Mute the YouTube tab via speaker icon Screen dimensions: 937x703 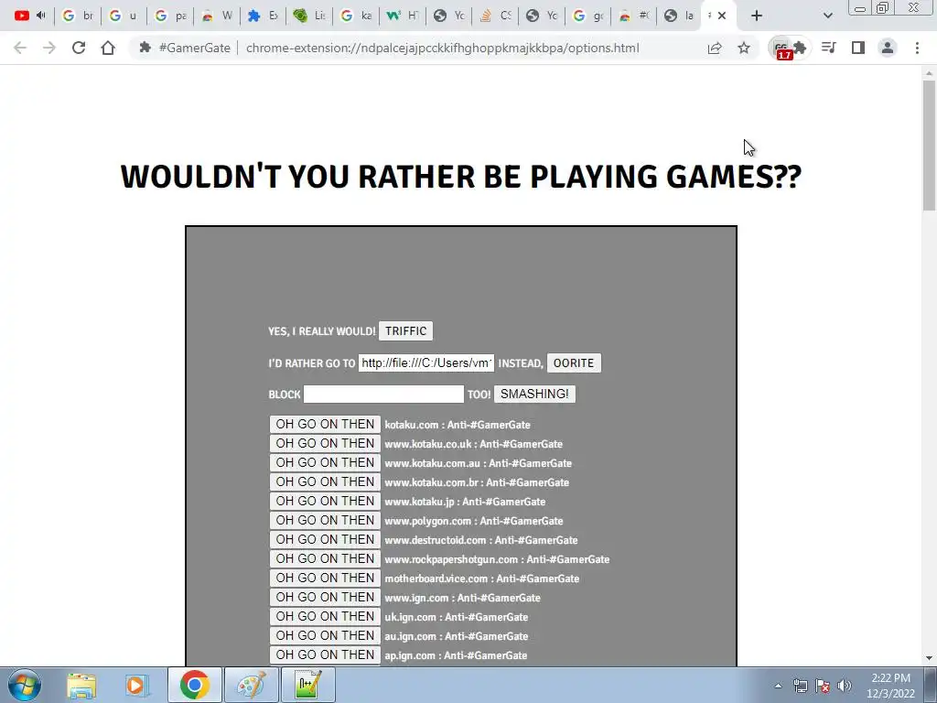[x=40, y=16]
